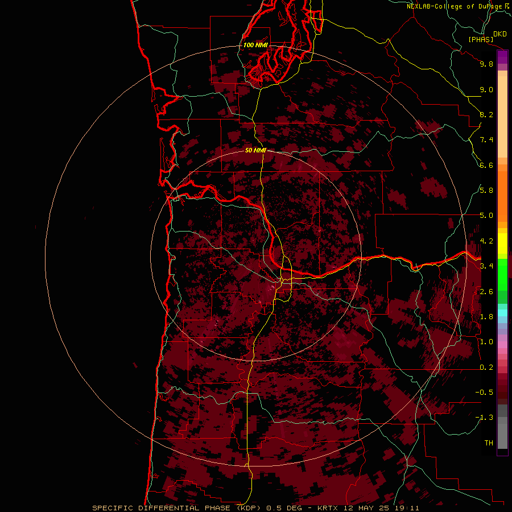The height and width of the screenshot is (512, 512).
Task: Click the 4.2 value on color scale
Action: [486, 241]
